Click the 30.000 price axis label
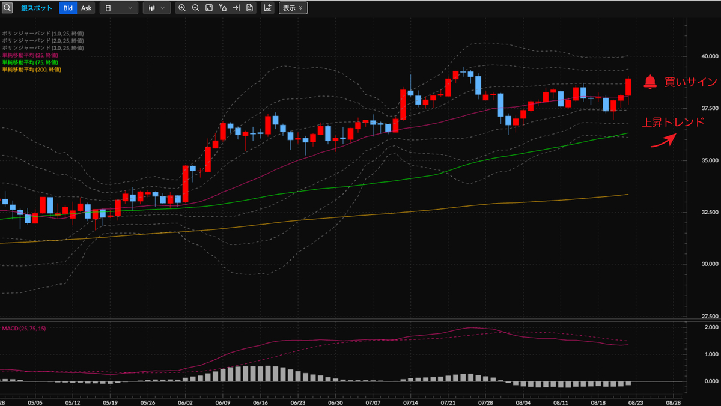 click(709, 264)
